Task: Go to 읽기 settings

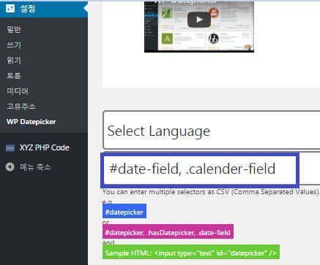Action: pyautogui.click(x=14, y=60)
